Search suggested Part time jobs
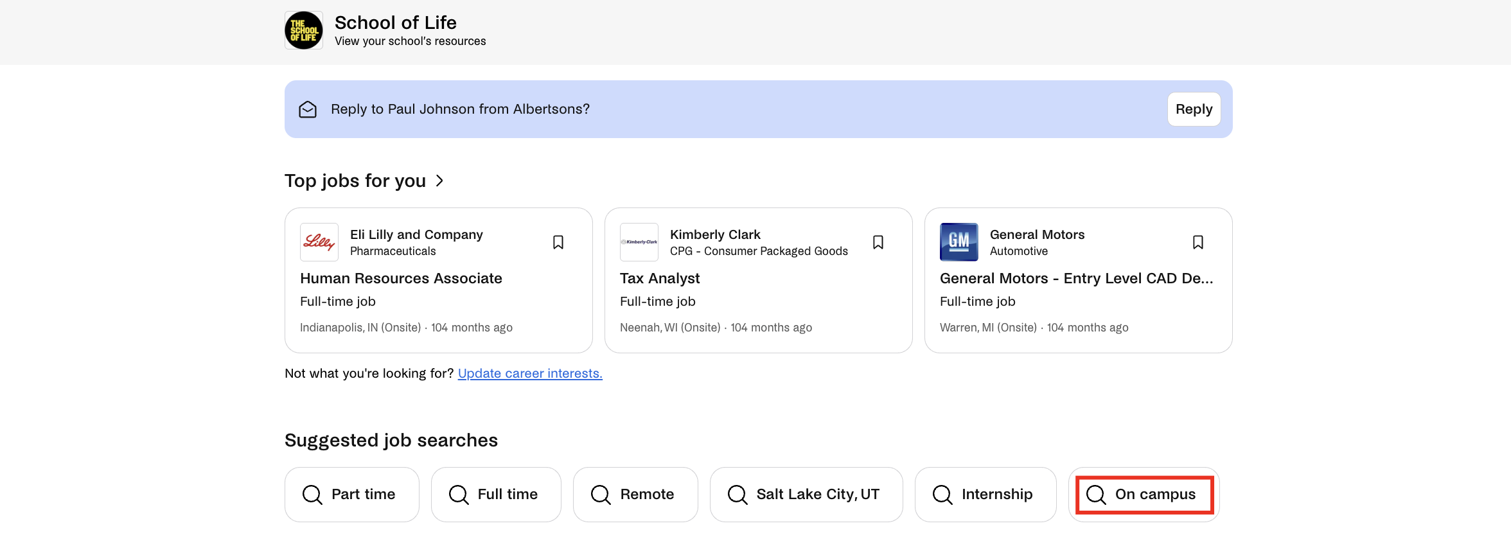Viewport: 1511px width, 546px height. click(352, 495)
